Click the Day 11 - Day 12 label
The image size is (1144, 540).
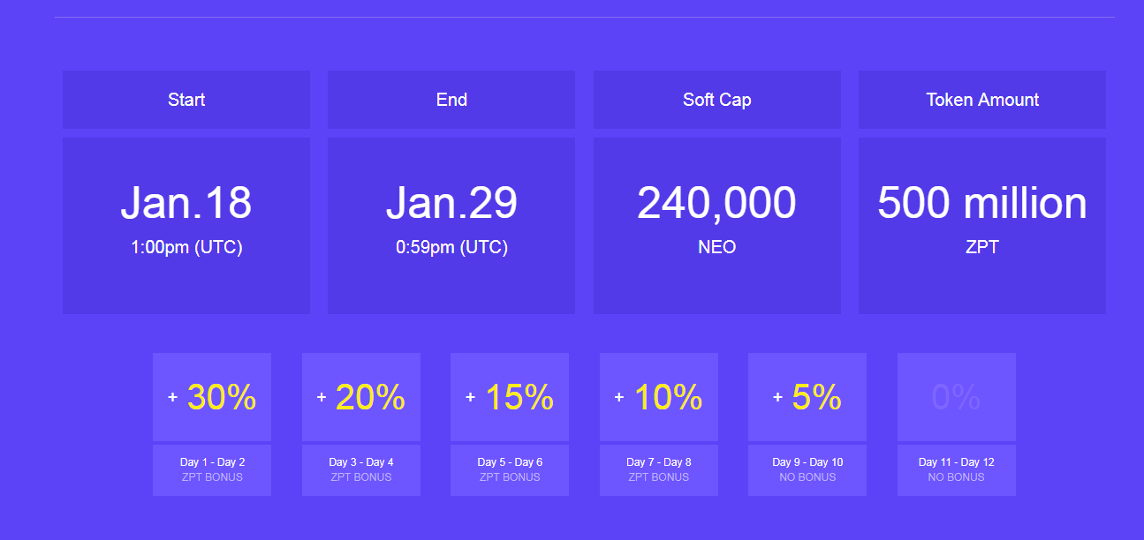[x=957, y=462]
